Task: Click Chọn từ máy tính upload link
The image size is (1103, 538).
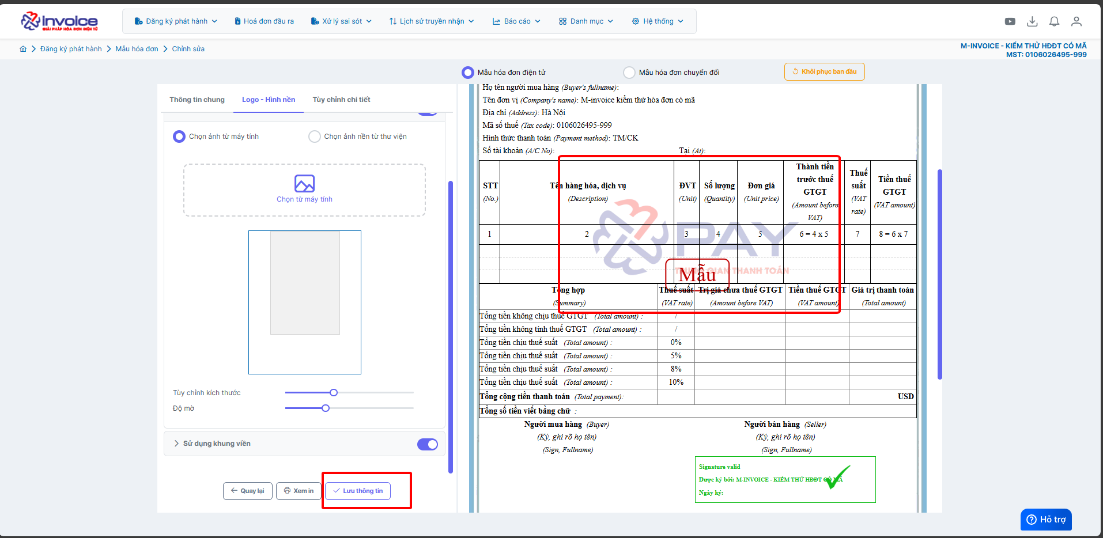Action: click(304, 199)
